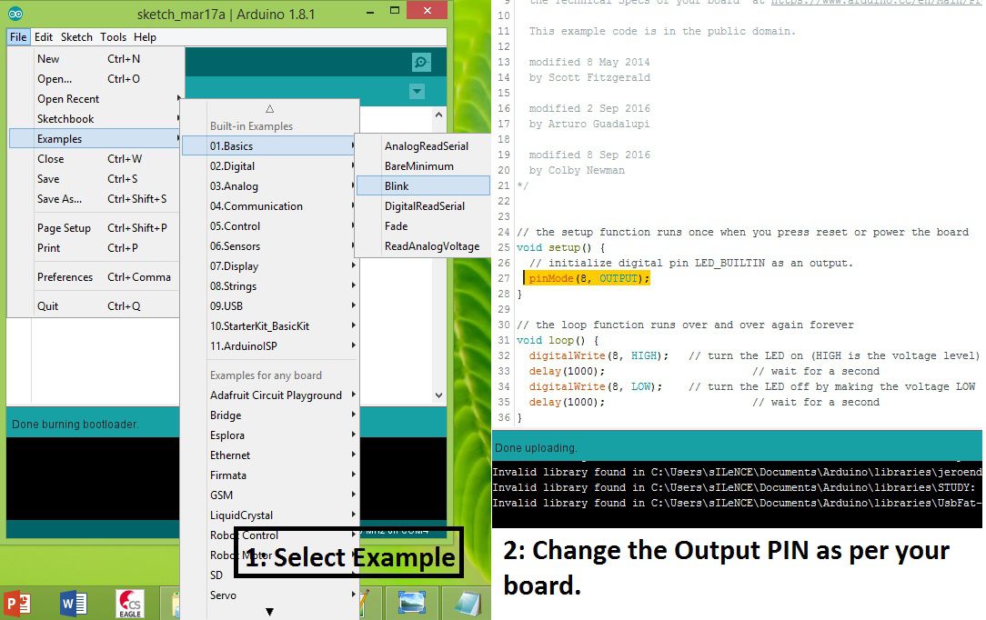Click the highlighted pinMode(8, OUTPUT) line
The width and height of the screenshot is (986, 620).
coord(588,278)
